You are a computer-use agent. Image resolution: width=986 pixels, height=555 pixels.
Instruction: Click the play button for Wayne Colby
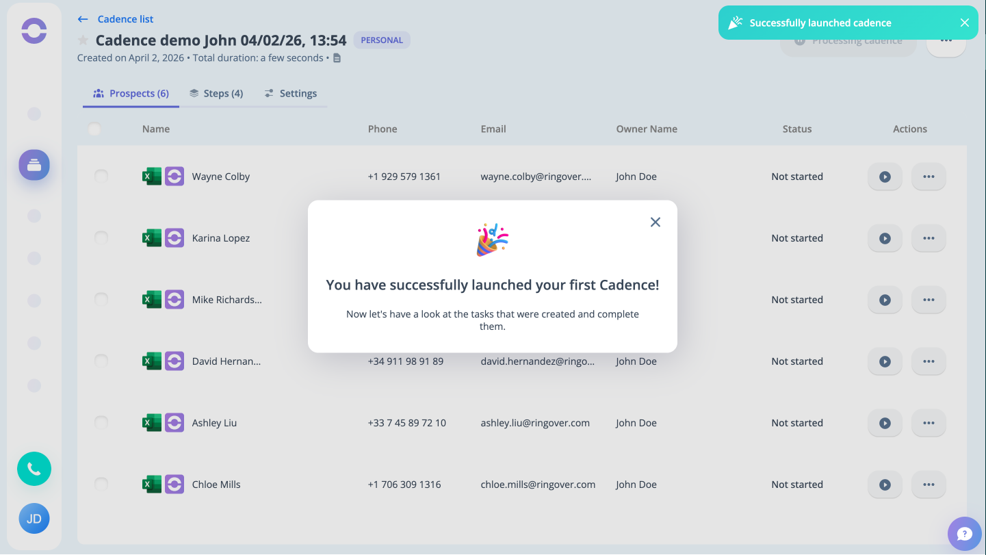[x=885, y=177]
